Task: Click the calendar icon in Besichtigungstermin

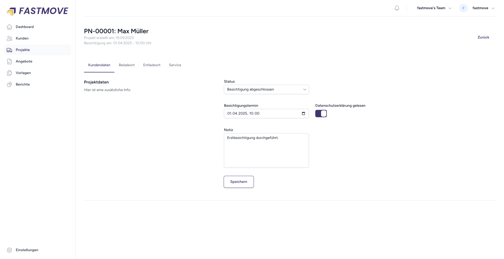Action: tap(303, 114)
